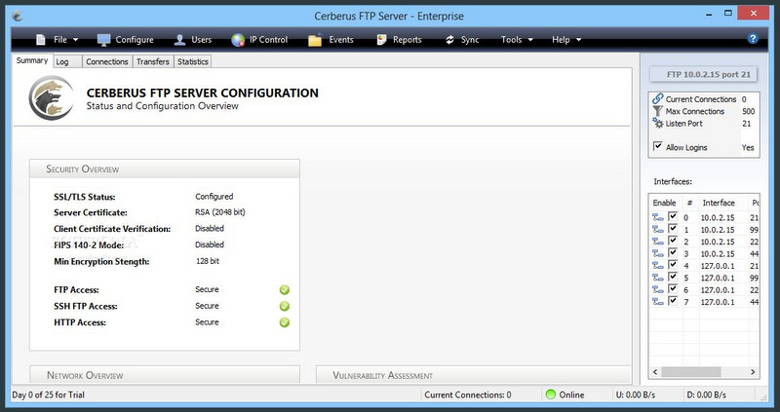
Task: Click green check beside FTP Access
Action: (x=285, y=289)
